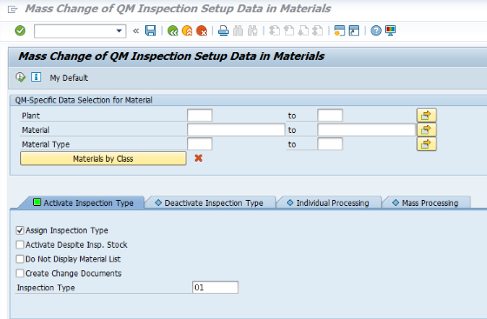Screen dimensions: 487x319
Task: Open the command field dropdown arrow
Action: tap(119, 31)
